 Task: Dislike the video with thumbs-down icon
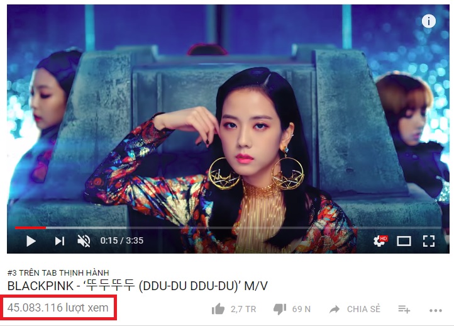(280, 309)
